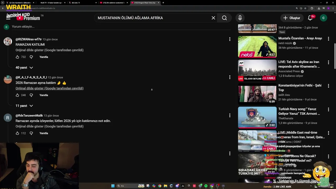Like the RAMAZAN KATILIMI comment
336x189 pixels.
pyautogui.click(x=17, y=57)
